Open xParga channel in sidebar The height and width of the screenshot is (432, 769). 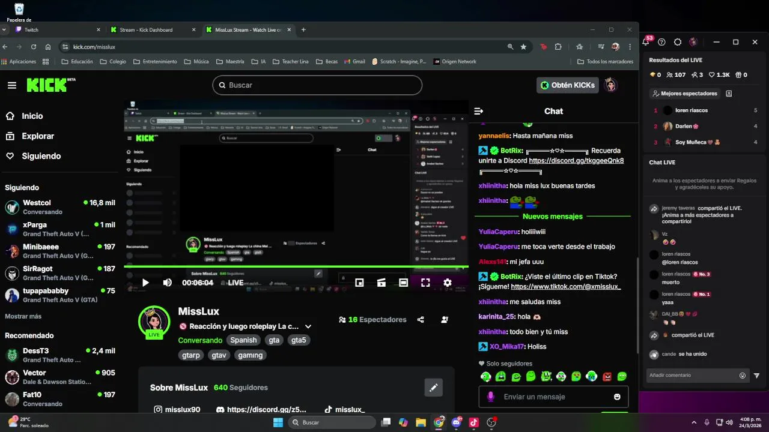click(x=60, y=229)
